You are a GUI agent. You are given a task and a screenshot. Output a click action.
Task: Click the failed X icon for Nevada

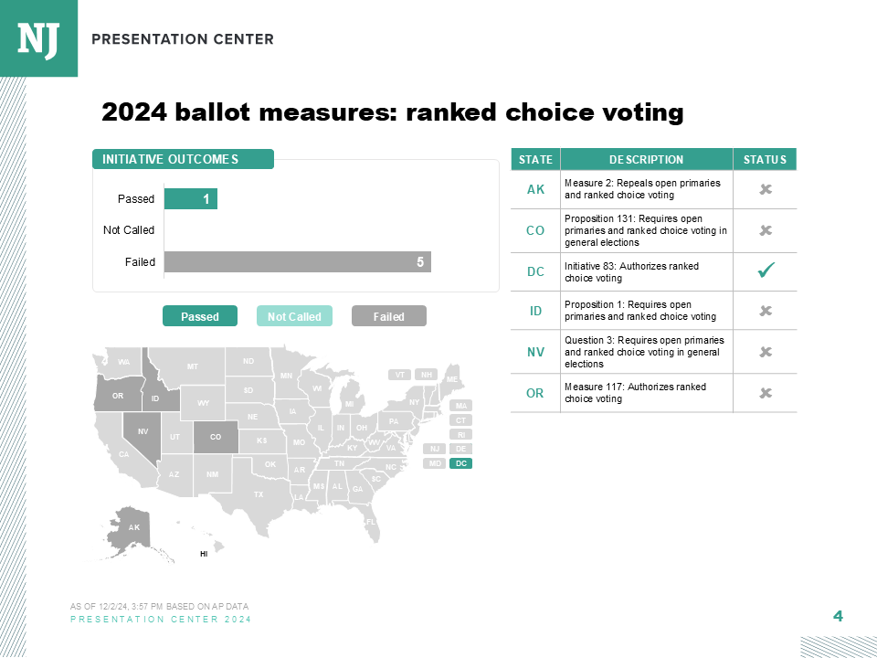[766, 352]
